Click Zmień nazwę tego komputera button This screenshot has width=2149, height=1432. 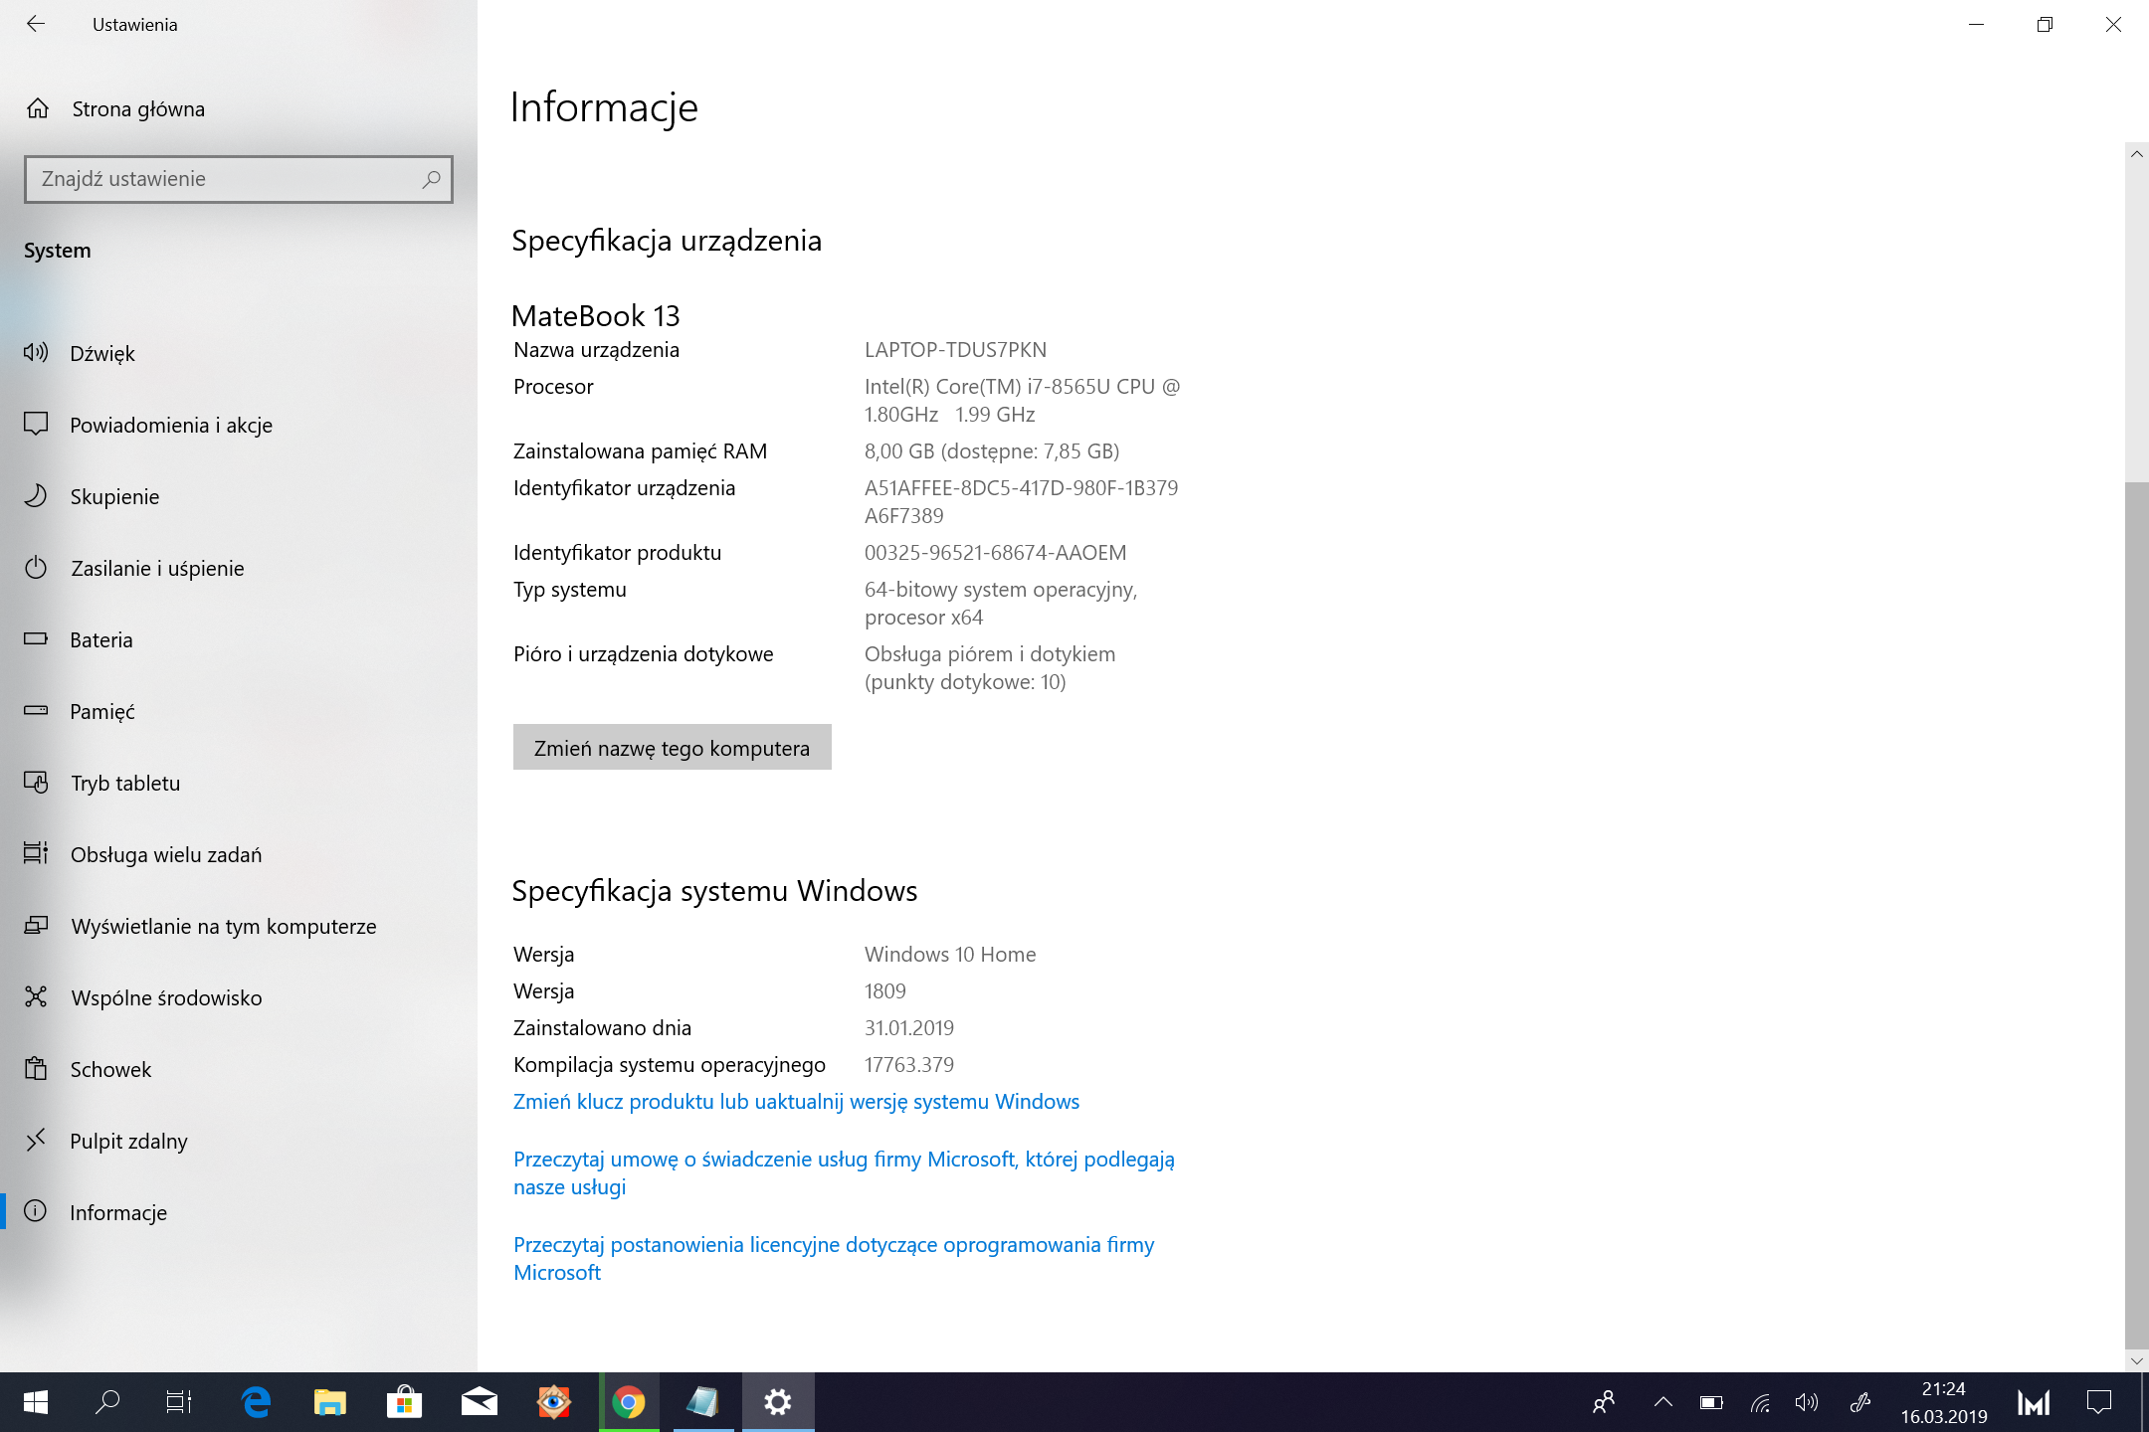click(x=673, y=747)
